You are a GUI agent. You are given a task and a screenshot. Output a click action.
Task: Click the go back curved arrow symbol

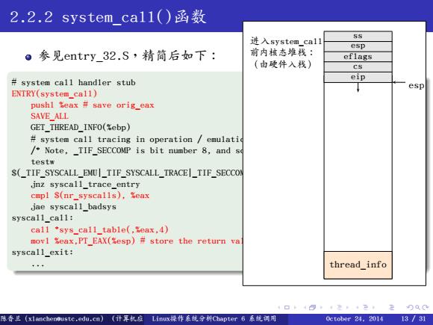pyautogui.click(x=410, y=308)
